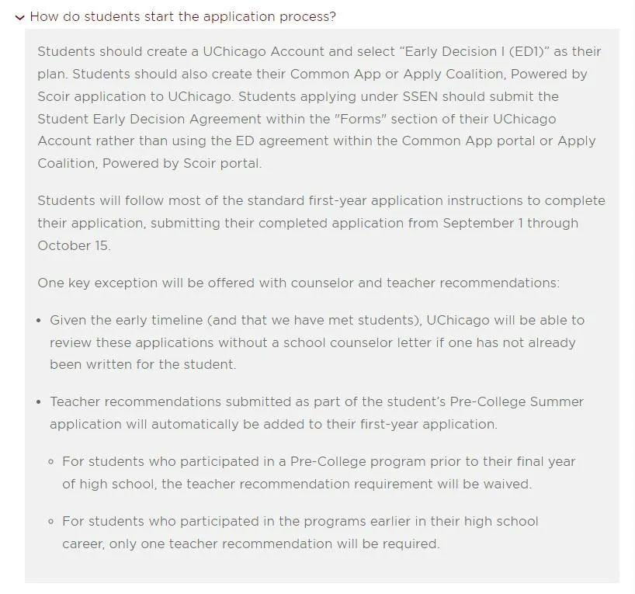Viewport: 635px width, 594px height.
Task: Click the phrase "Student Early Decision Agreement"
Action: coord(150,119)
